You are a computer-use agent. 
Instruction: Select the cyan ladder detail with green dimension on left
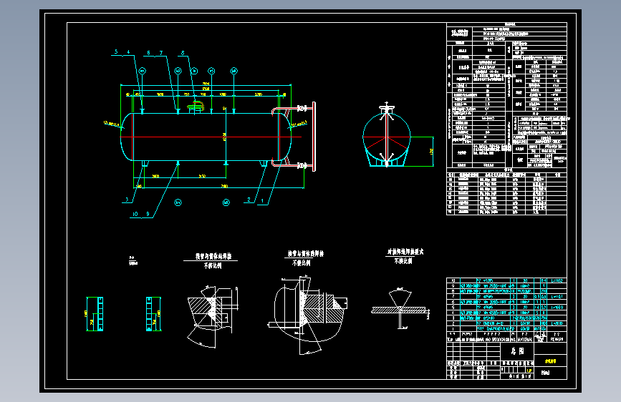click(95, 314)
